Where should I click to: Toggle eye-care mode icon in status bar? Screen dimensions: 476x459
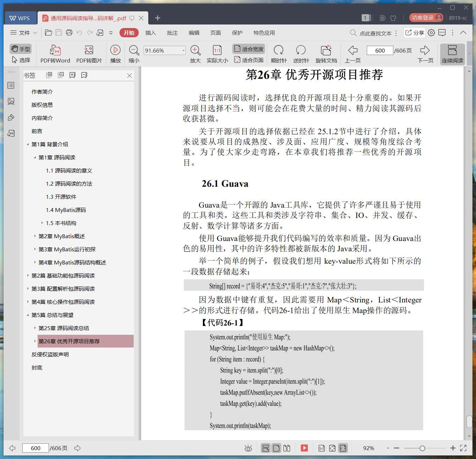pos(248,448)
